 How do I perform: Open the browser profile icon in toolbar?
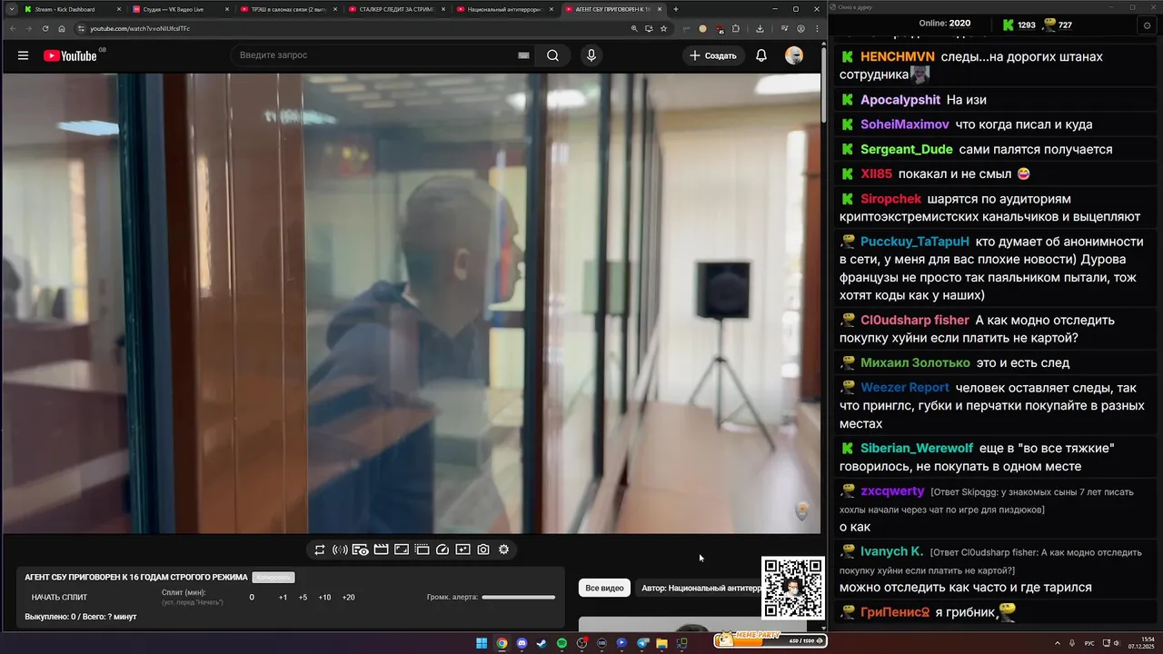800,28
